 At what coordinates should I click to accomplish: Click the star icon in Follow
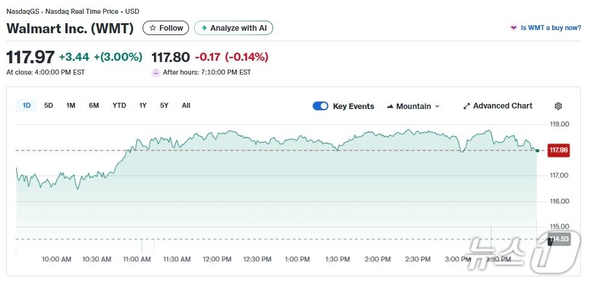coord(153,28)
